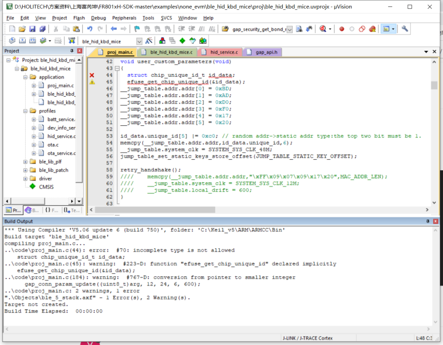Click the editor horizontal scrollbar thumb
443x345 pixels.
click(x=155, y=210)
